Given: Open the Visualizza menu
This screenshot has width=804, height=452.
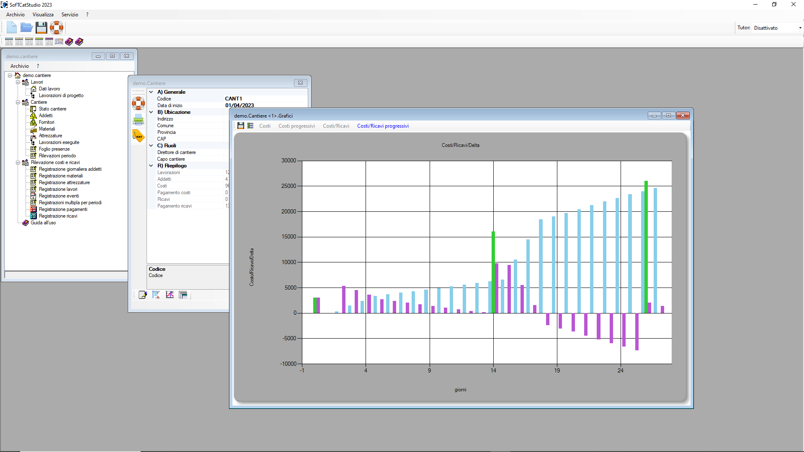Looking at the screenshot, I should pos(43,15).
